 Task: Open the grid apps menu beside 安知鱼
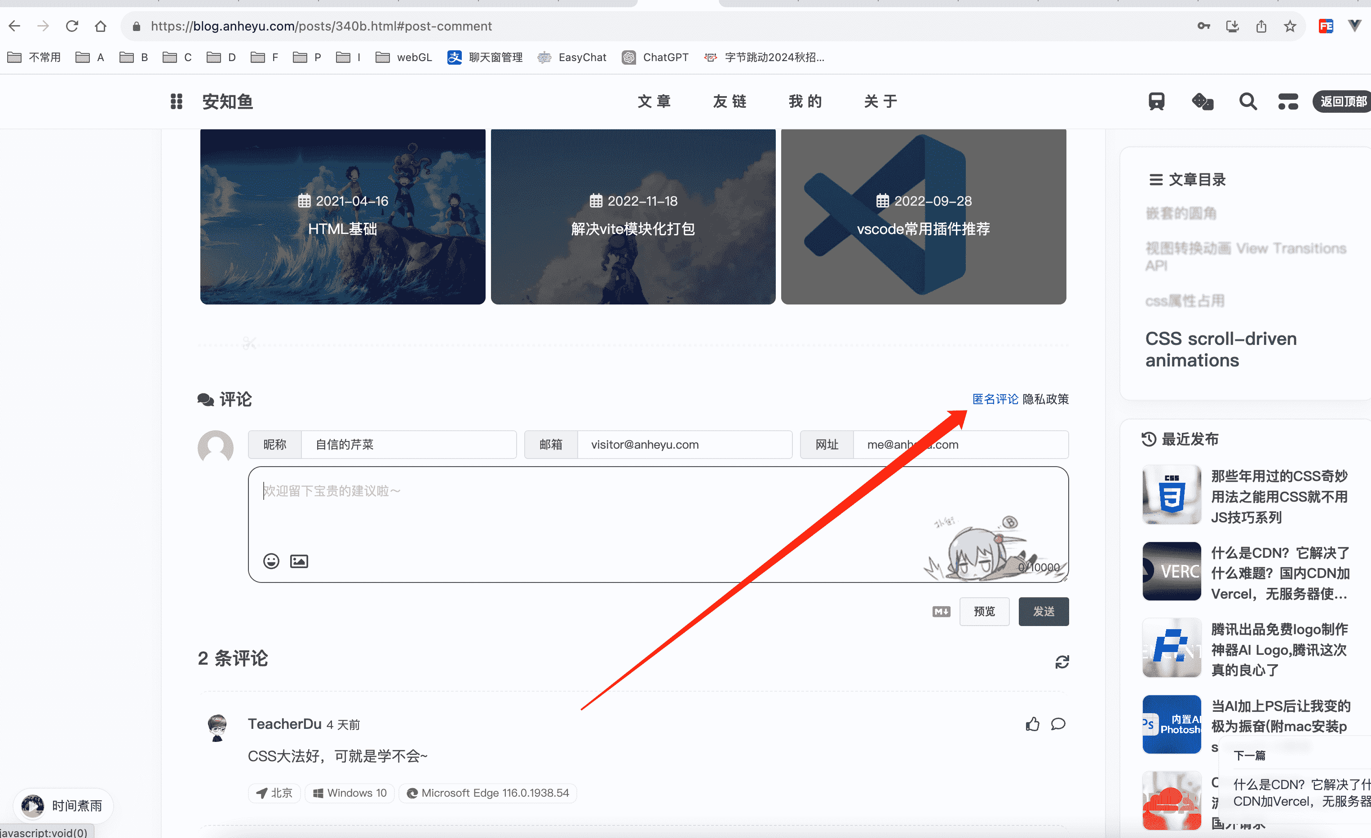[x=177, y=101]
